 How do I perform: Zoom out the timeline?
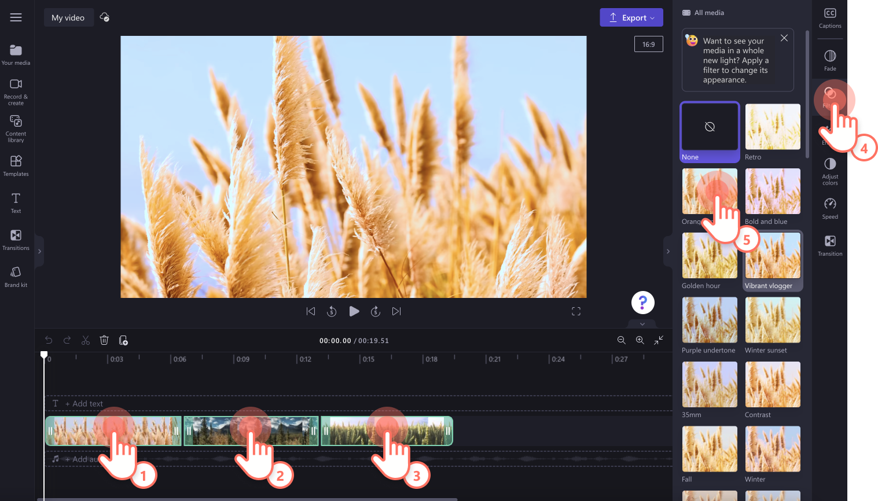click(x=621, y=340)
